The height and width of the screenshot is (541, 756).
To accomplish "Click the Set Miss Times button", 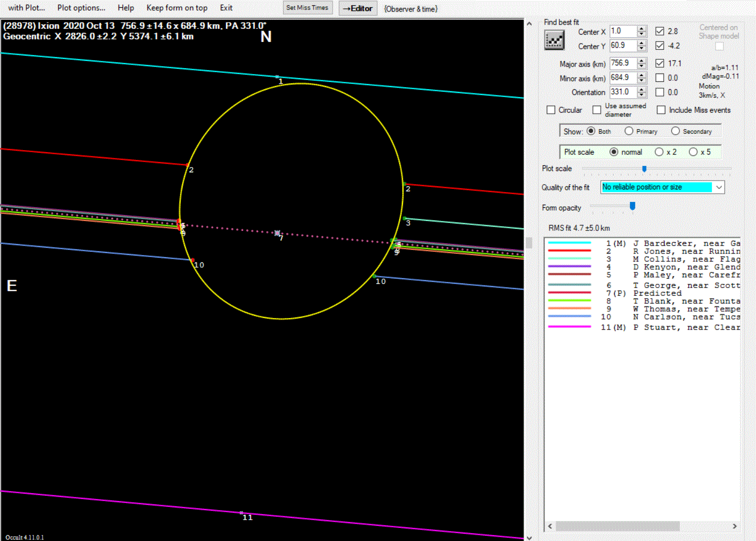I will 307,8.
